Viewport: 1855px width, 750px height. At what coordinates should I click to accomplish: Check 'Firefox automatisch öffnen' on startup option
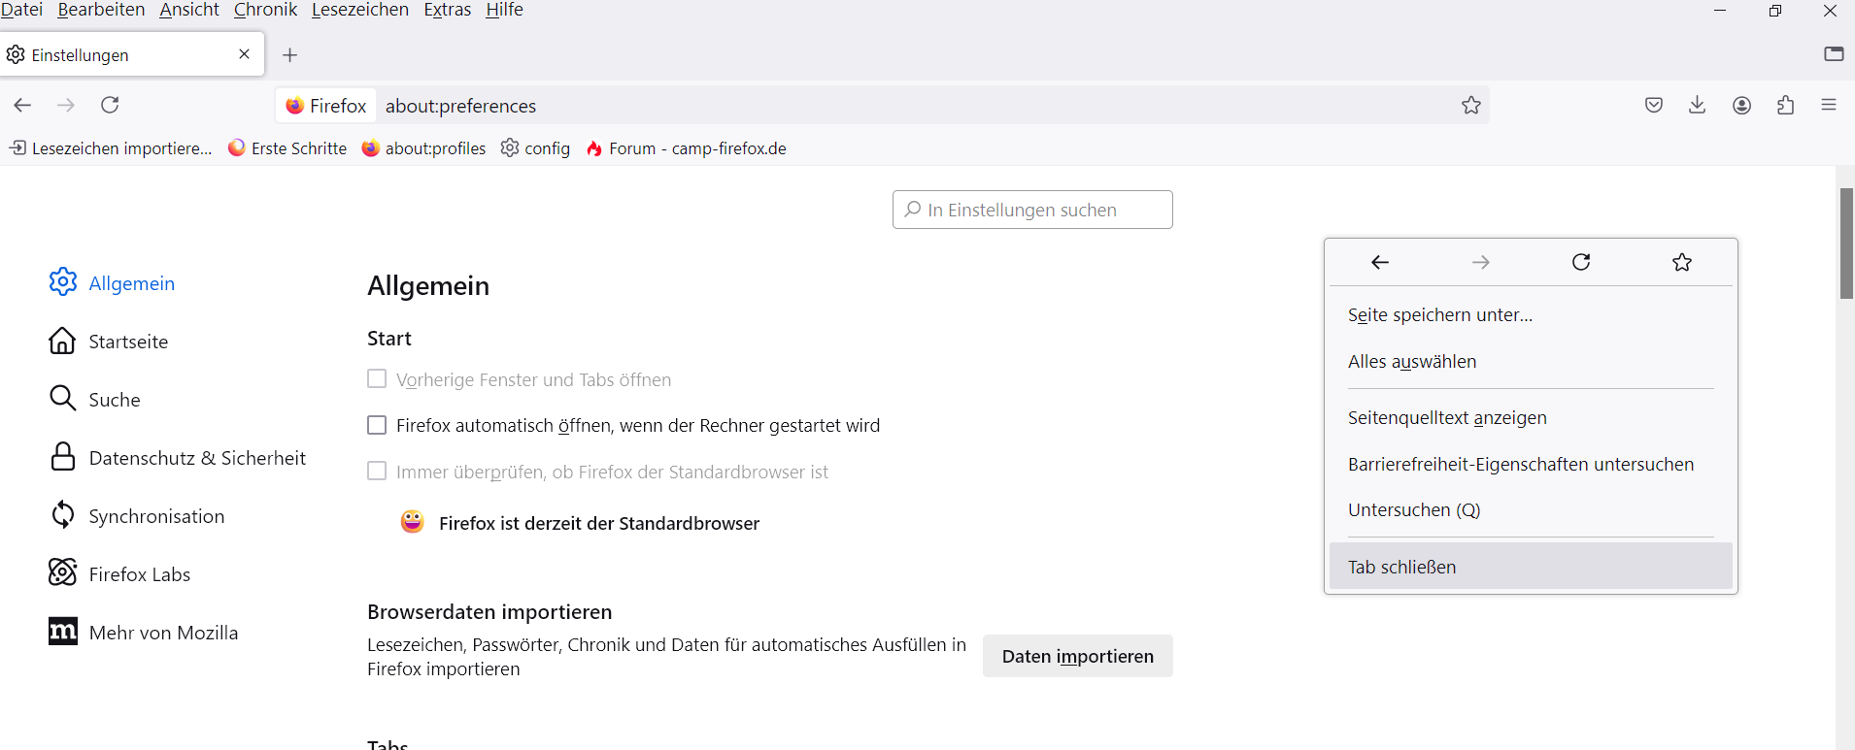click(x=377, y=425)
